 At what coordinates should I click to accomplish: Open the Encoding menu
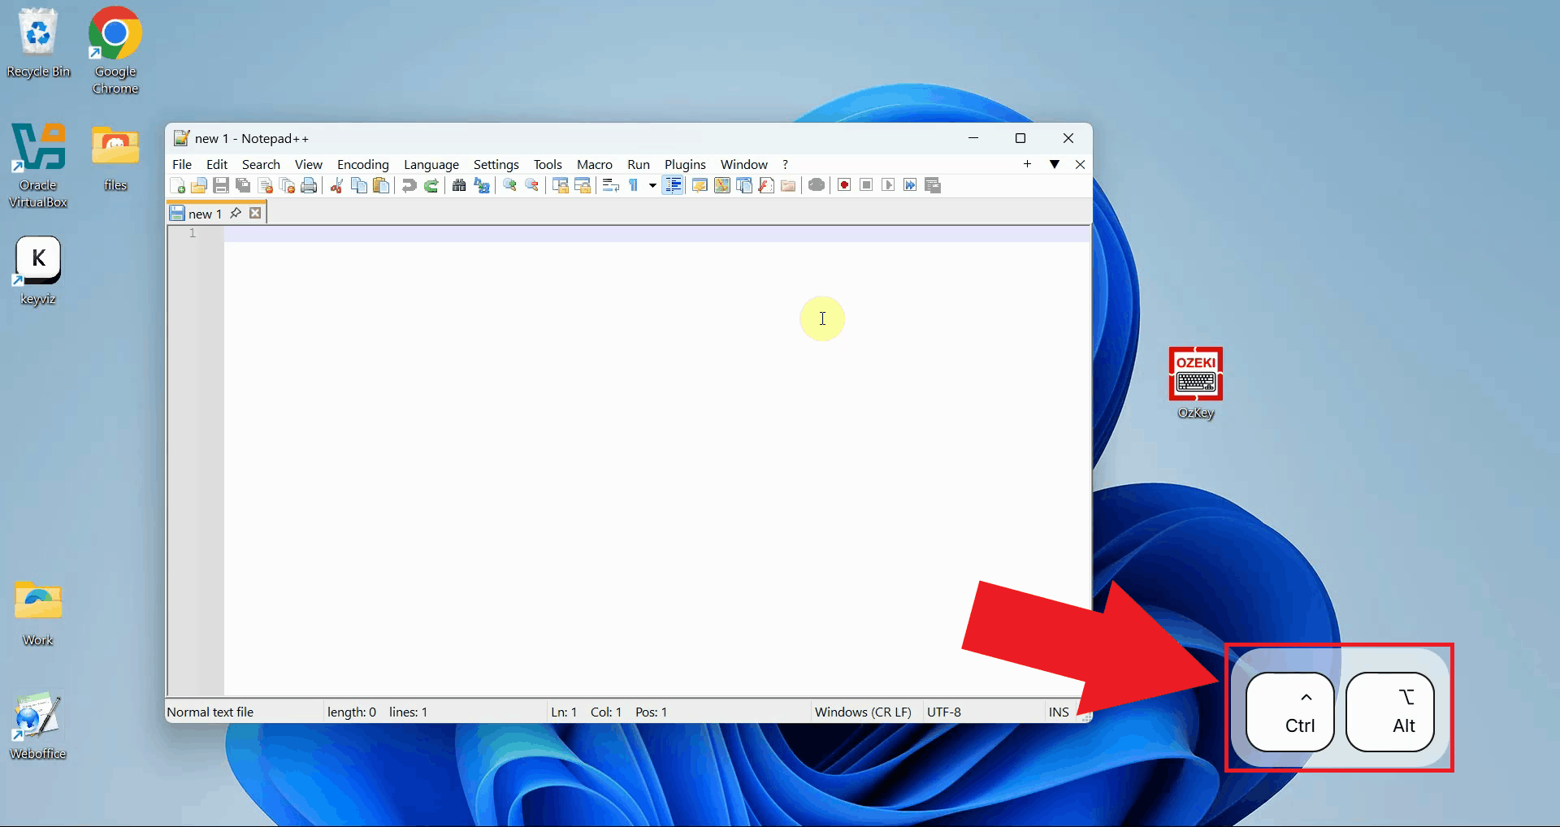(362, 165)
